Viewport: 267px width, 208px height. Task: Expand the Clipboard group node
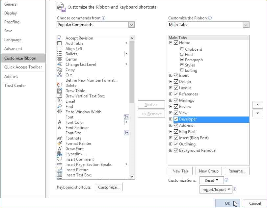[182, 49]
